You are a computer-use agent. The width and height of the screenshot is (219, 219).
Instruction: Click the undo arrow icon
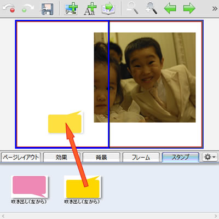(9, 8)
